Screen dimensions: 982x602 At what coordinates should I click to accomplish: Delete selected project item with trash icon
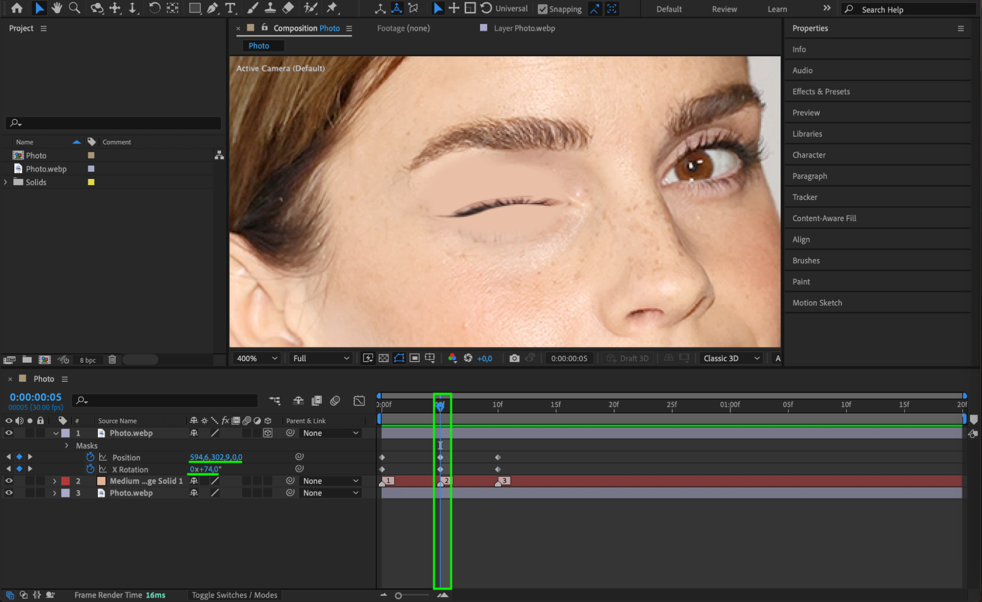coord(112,360)
